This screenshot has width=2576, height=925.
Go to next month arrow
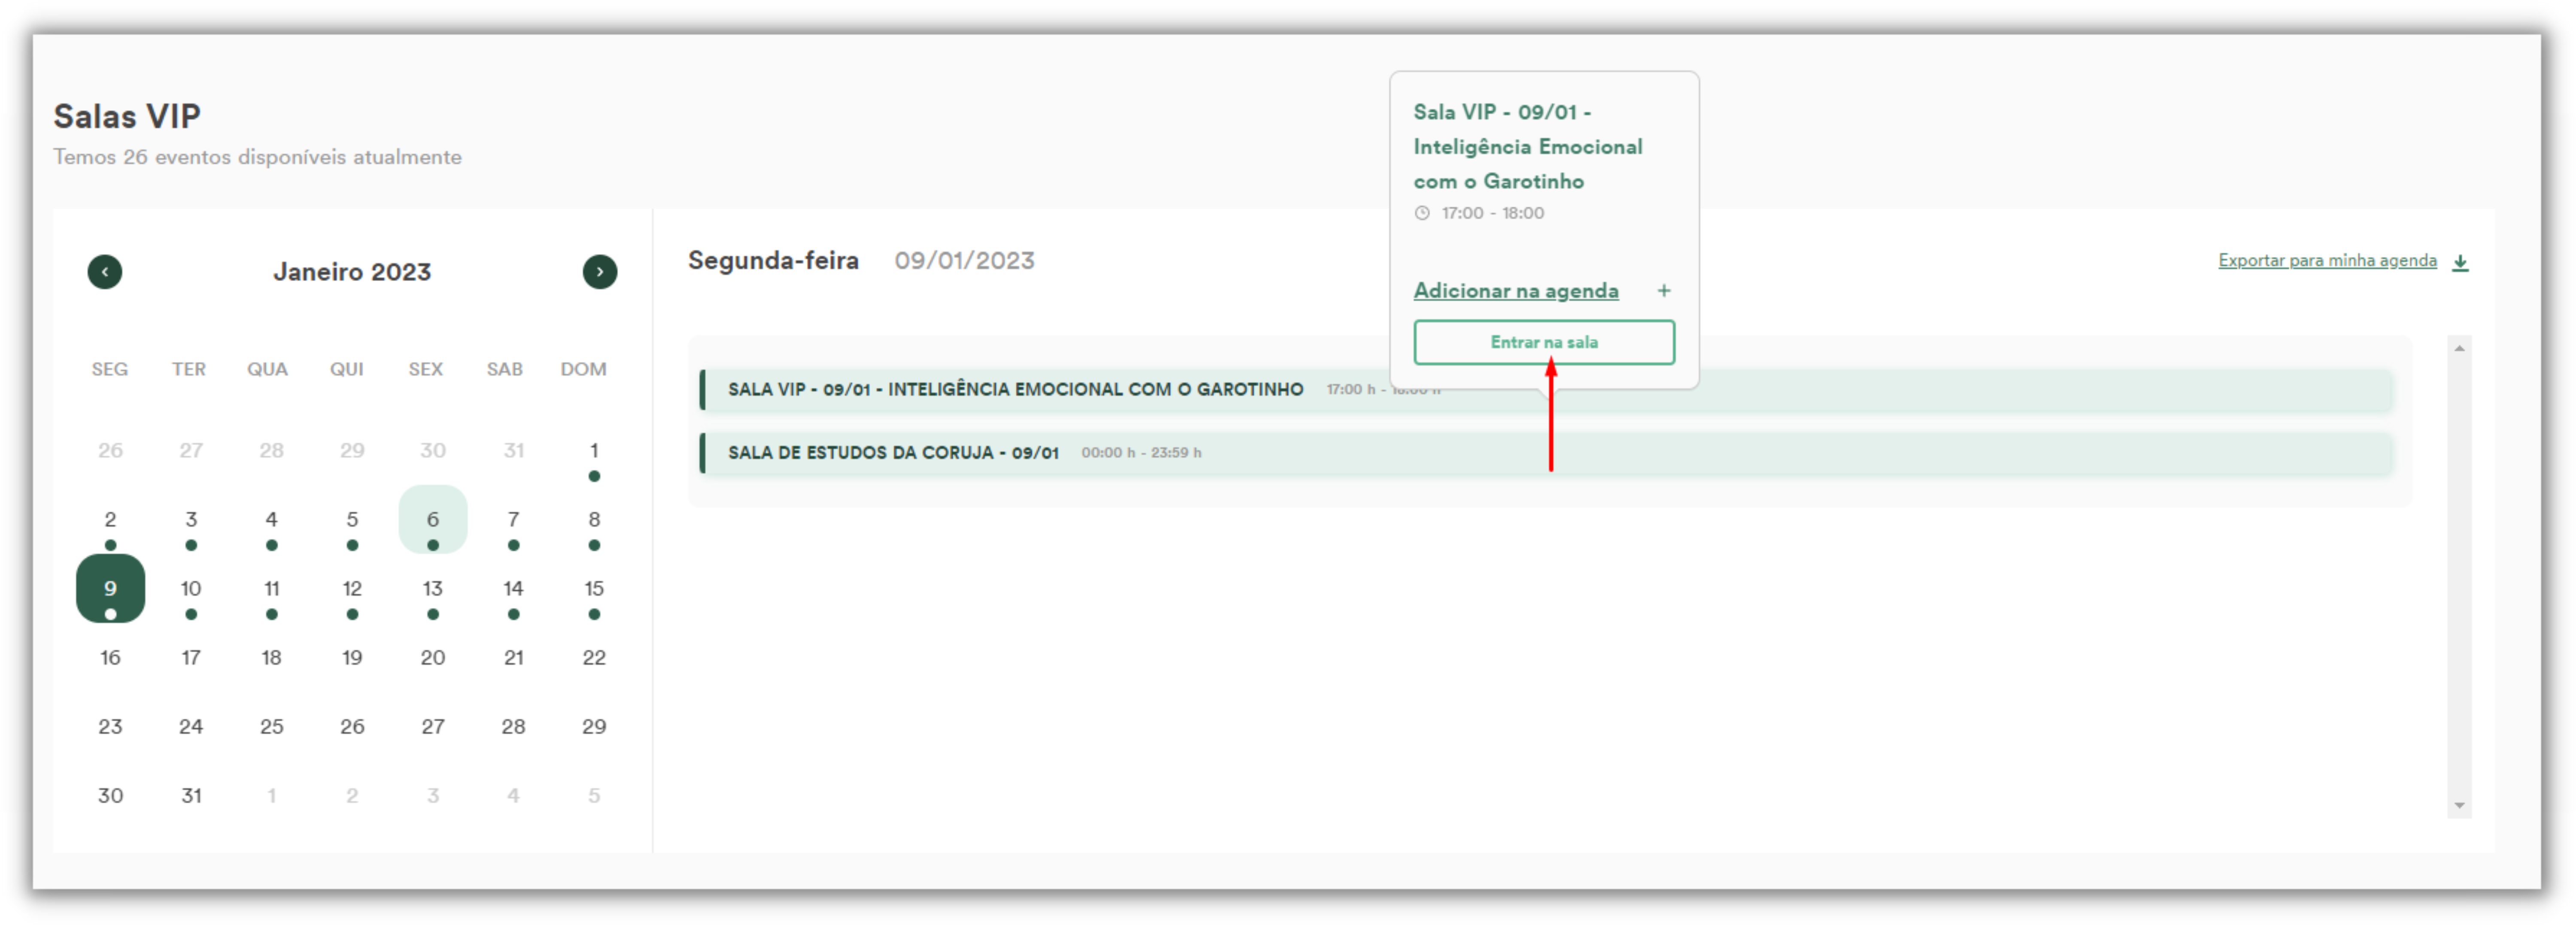tap(600, 272)
